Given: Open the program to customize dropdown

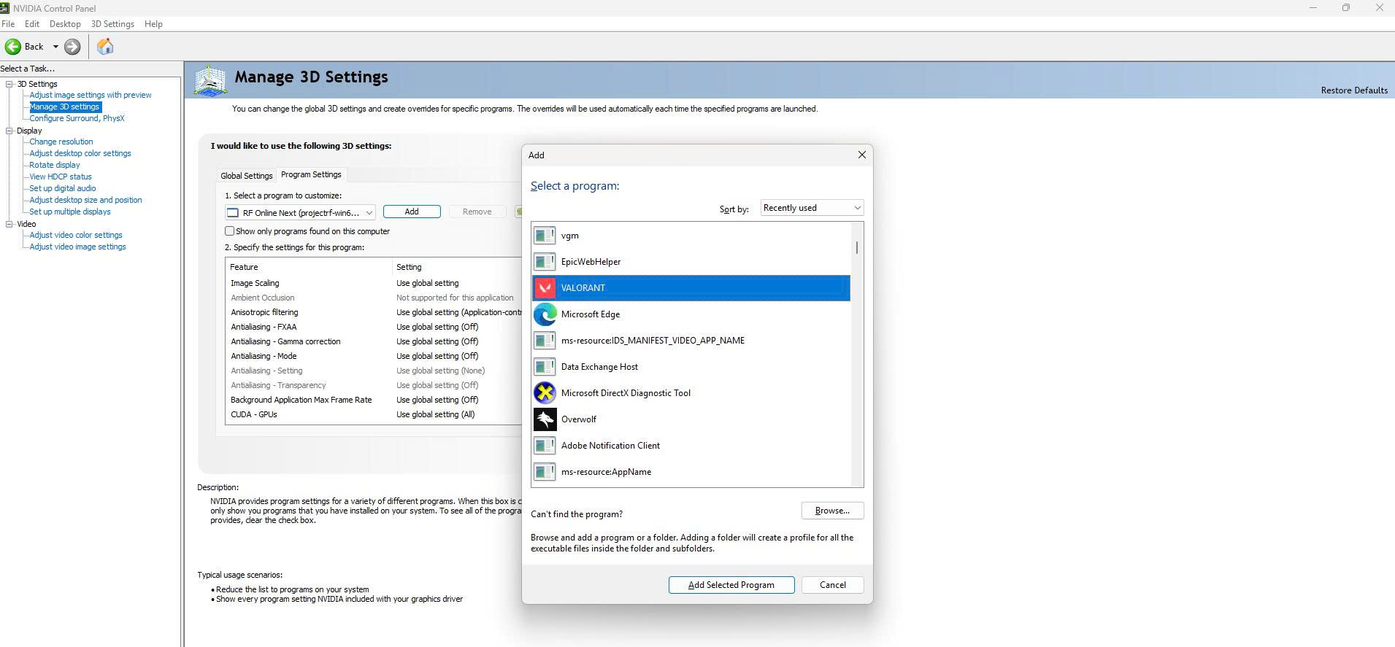Looking at the screenshot, I should point(300,213).
